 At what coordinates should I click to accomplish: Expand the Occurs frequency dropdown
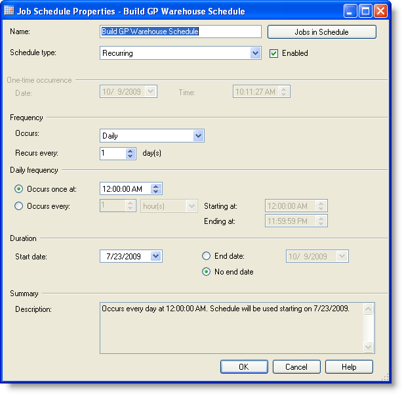pos(199,136)
